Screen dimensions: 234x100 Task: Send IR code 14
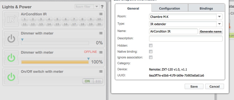49,24
